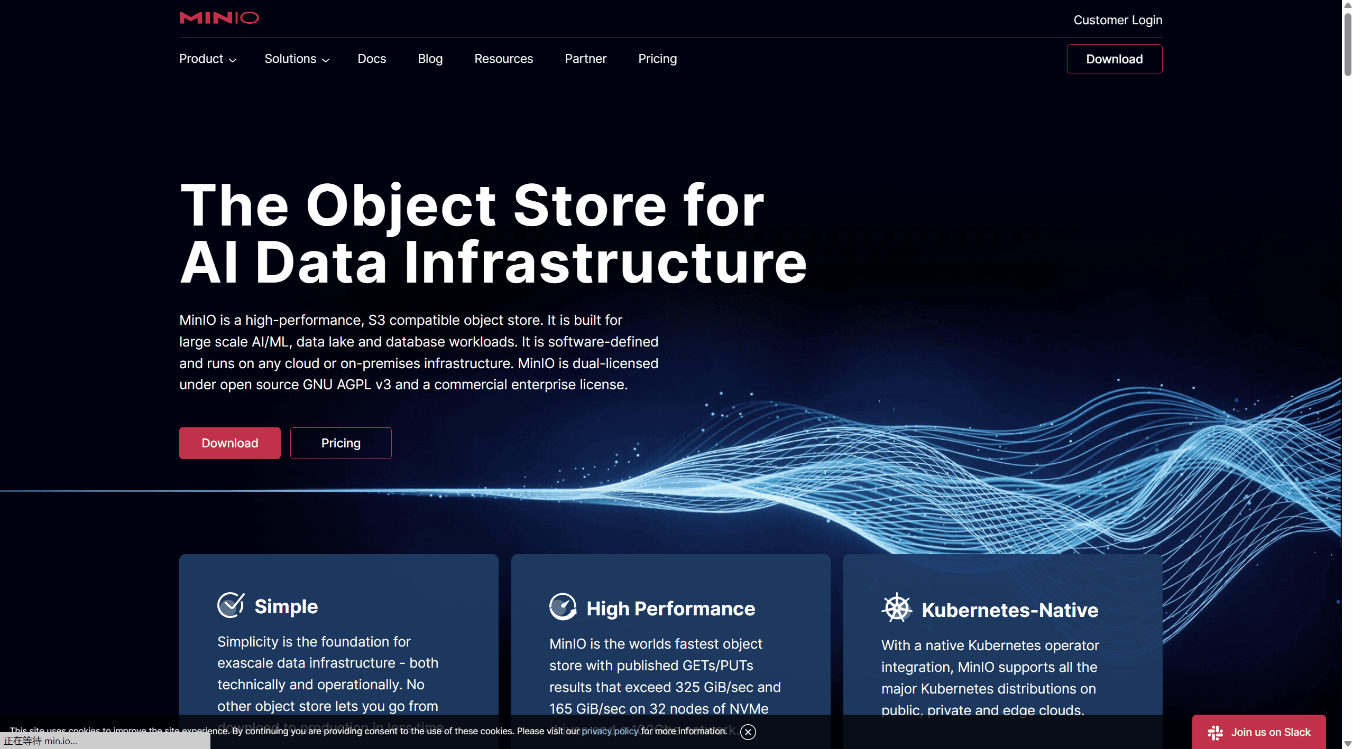Image resolution: width=1353 pixels, height=749 pixels.
Task: Click the Docs navigation item
Action: pos(372,58)
